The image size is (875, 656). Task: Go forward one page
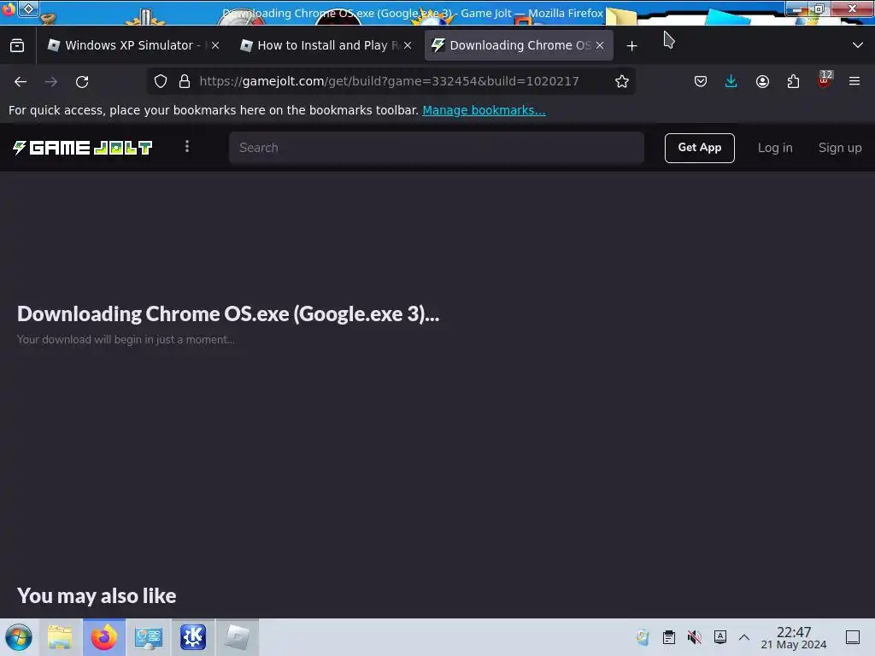[x=51, y=82]
